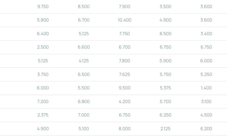Image resolution: width=227 pixels, height=136 pixels.
Task: Click the cell containing 2.375
Action: click(x=43, y=115)
